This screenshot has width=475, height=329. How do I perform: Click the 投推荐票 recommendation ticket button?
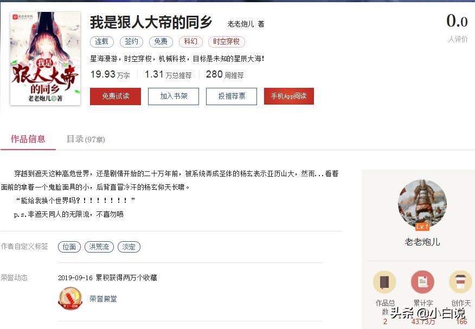(x=231, y=95)
